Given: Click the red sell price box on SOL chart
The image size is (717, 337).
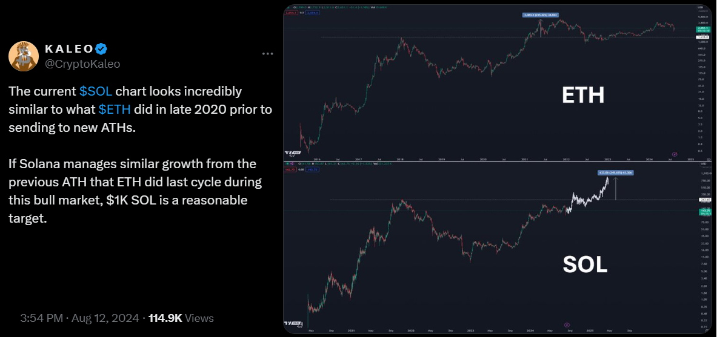Looking at the screenshot, I should coord(291,171).
